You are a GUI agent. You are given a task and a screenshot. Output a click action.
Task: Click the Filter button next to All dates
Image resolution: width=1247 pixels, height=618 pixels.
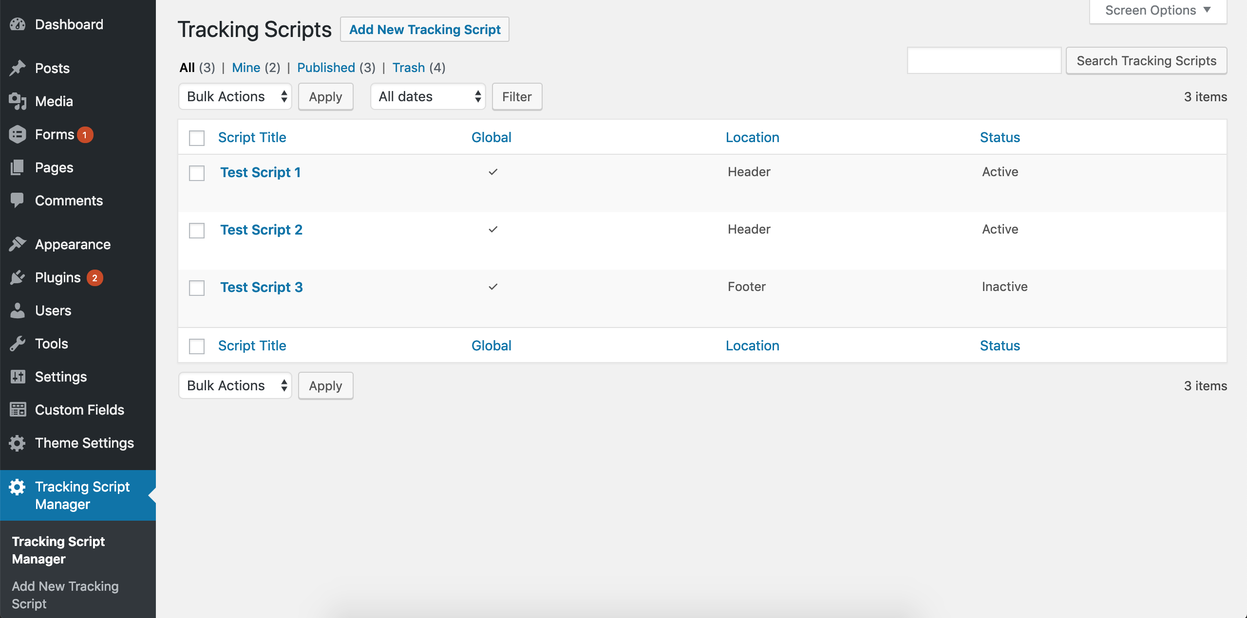[x=516, y=97]
